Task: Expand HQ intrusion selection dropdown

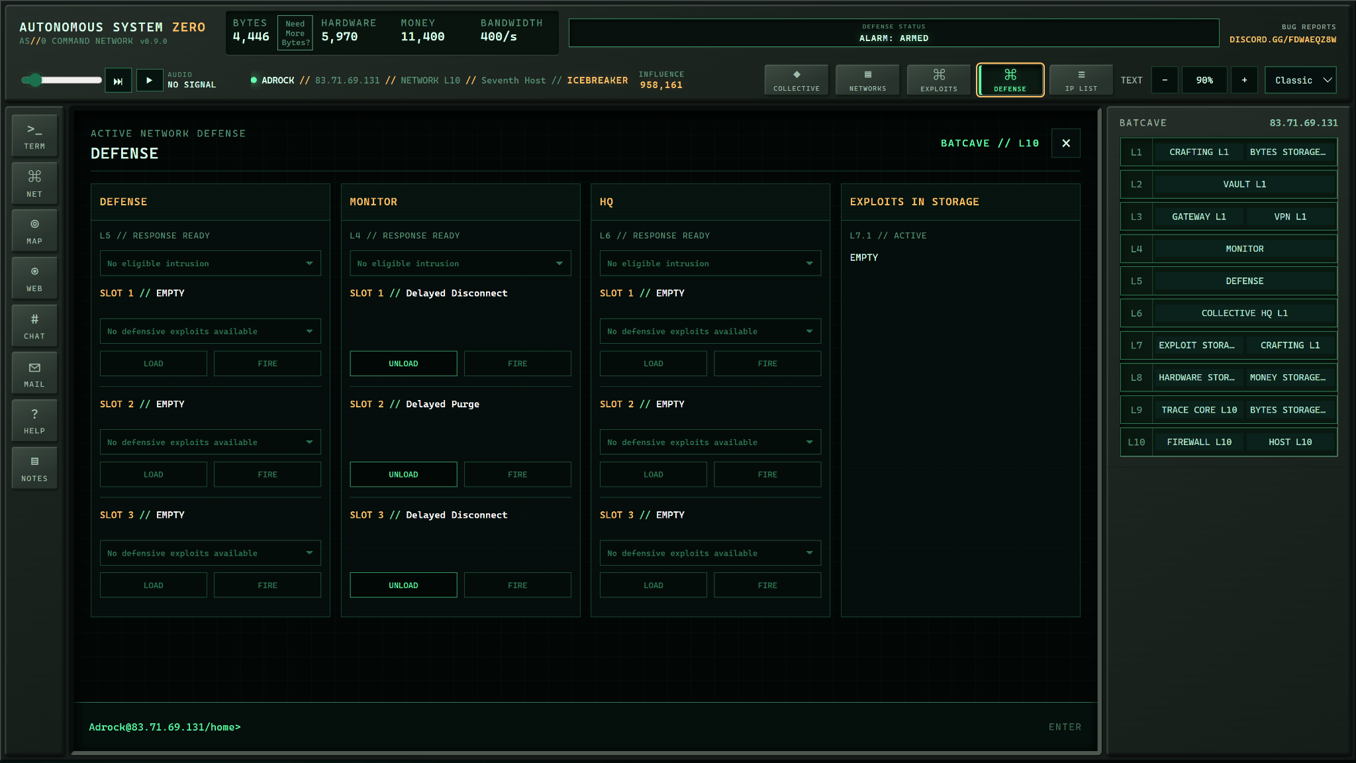Action: pyautogui.click(x=710, y=264)
